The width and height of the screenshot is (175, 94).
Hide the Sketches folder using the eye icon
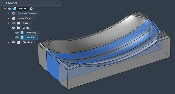click(x=13, y=42)
